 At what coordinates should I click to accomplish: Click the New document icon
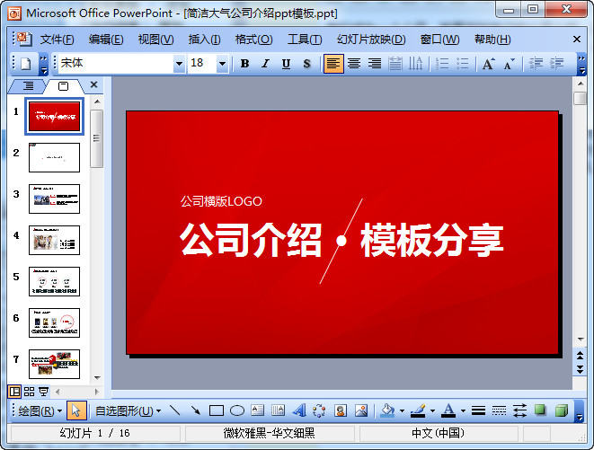pyautogui.click(x=26, y=63)
